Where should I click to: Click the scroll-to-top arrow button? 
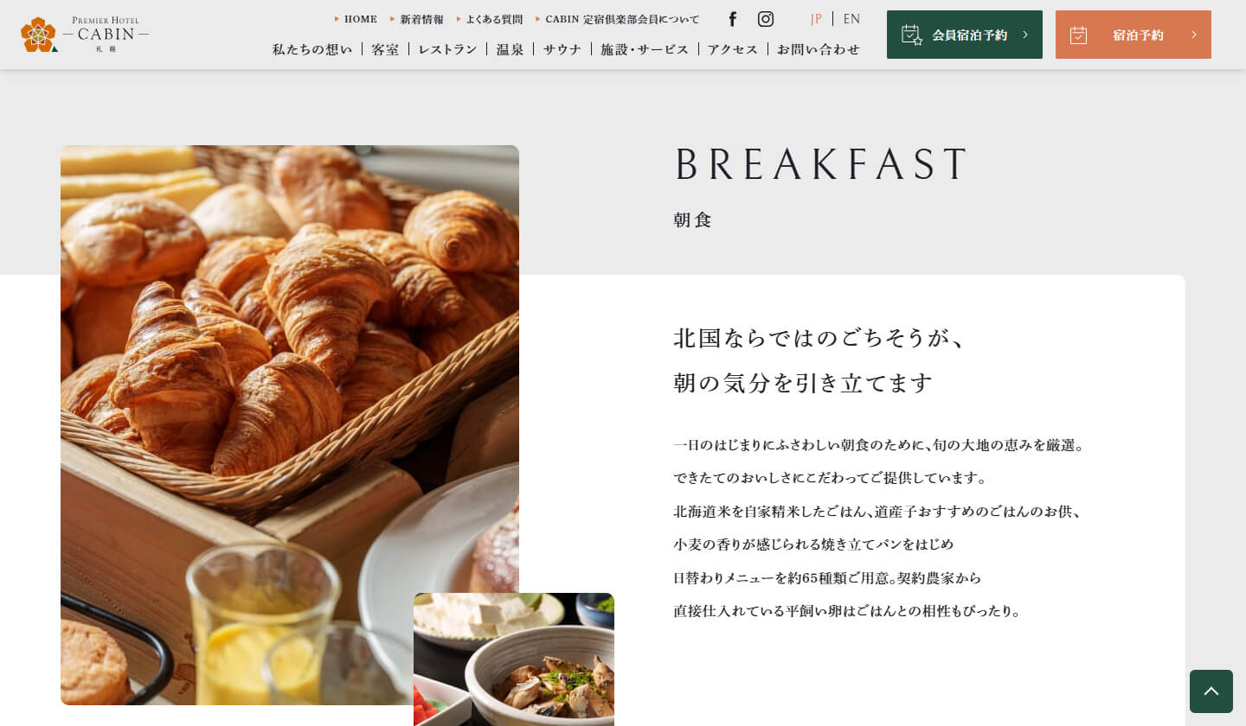point(1211,691)
